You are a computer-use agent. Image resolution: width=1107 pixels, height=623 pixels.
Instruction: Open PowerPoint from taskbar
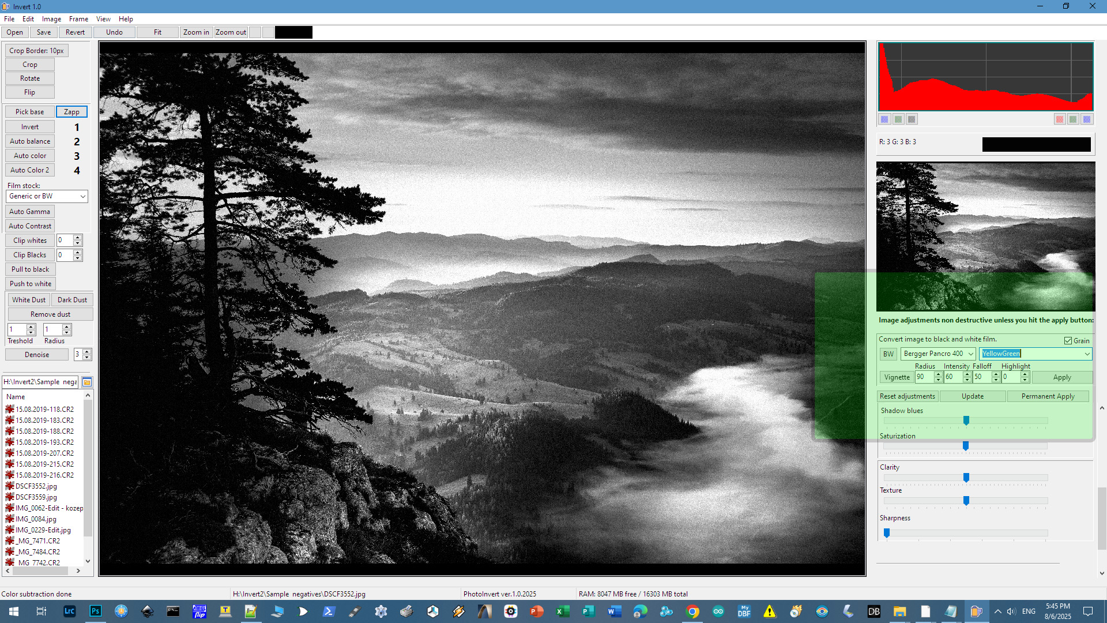(537, 611)
